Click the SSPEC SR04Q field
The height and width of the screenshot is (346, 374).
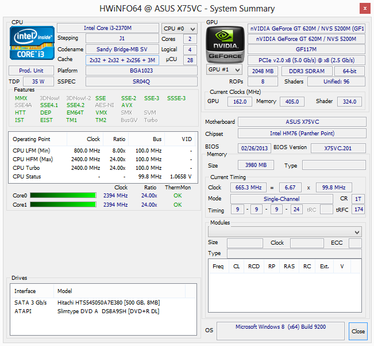141,82
